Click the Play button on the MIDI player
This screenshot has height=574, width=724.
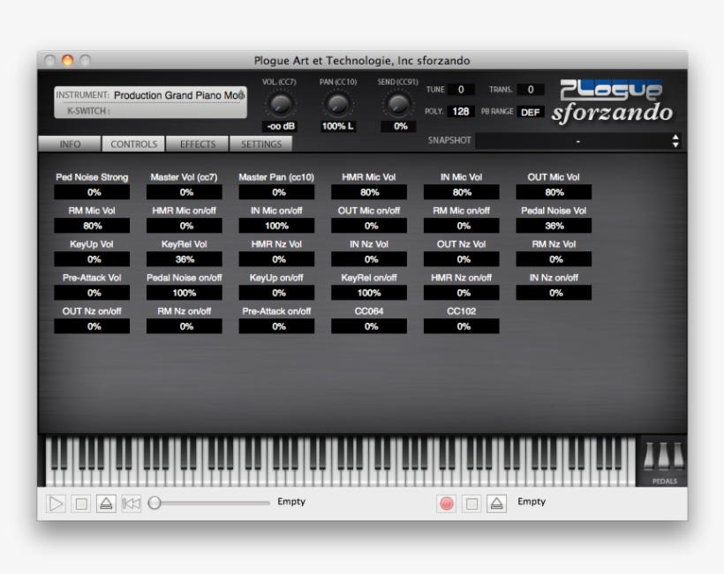tap(55, 502)
